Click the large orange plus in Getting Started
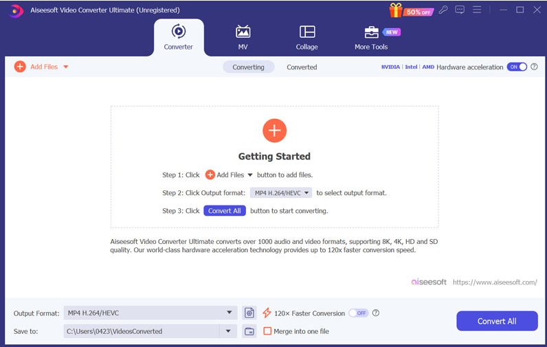This screenshot has width=547, height=347. pos(275,131)
